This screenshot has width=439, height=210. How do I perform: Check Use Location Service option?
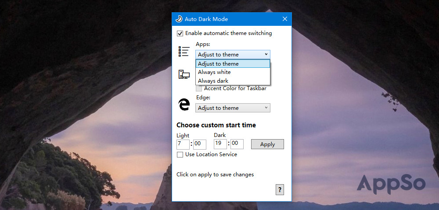click(180, 154)
